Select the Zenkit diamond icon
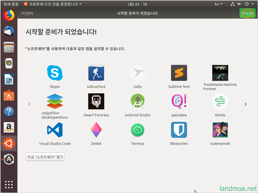Image resolution: width=258 pixels, height=193 pixels. pos(96,130)
